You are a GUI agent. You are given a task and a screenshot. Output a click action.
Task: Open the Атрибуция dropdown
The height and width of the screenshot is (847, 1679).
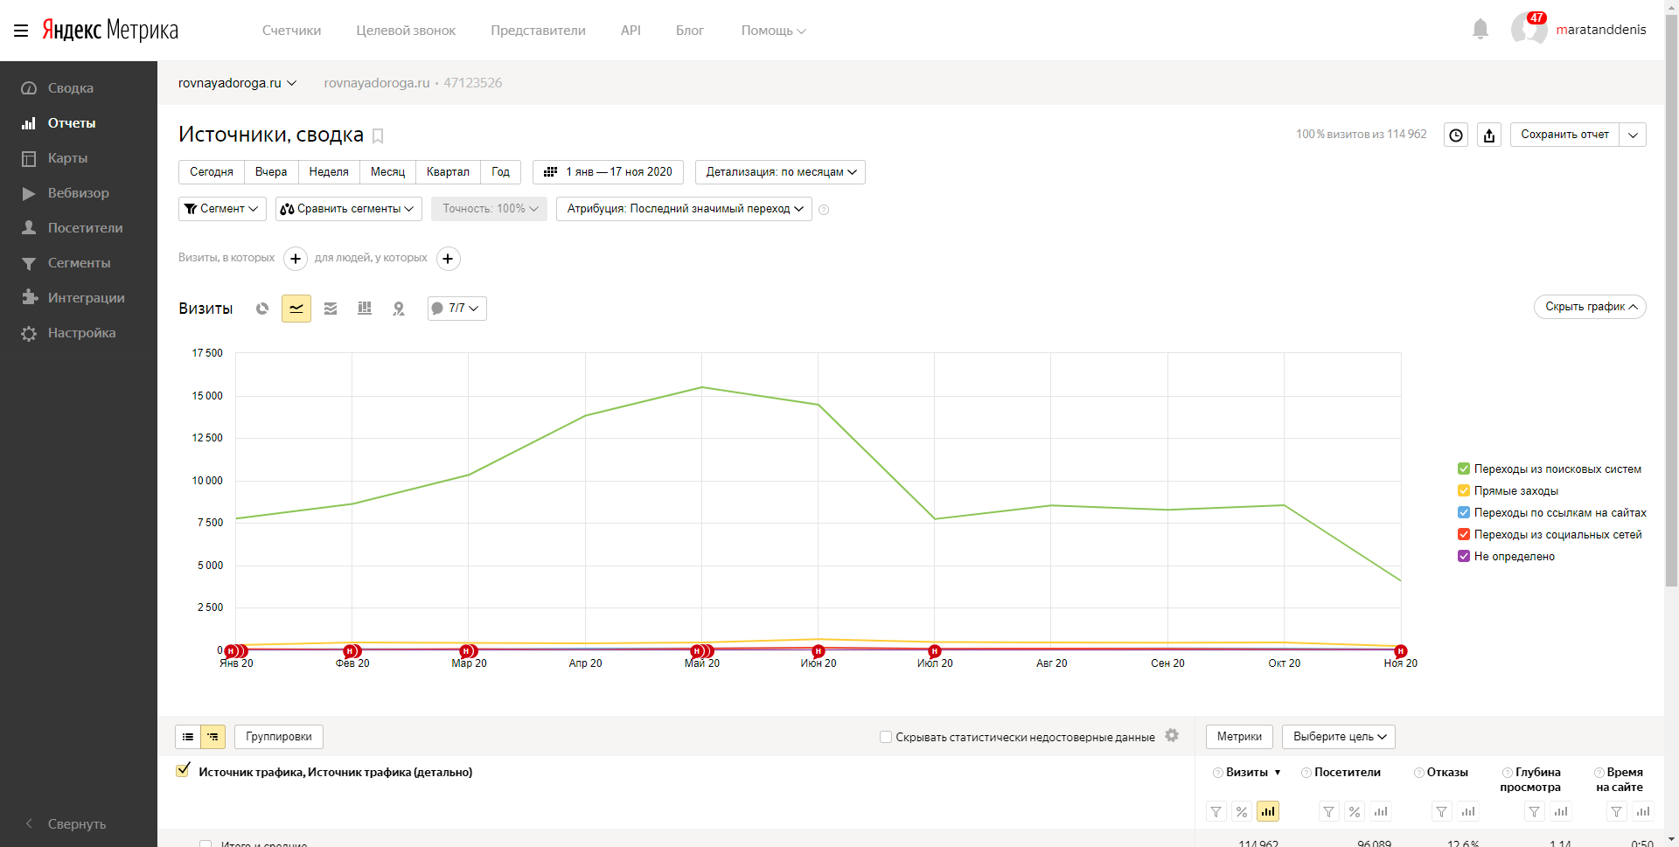point(684,209)
